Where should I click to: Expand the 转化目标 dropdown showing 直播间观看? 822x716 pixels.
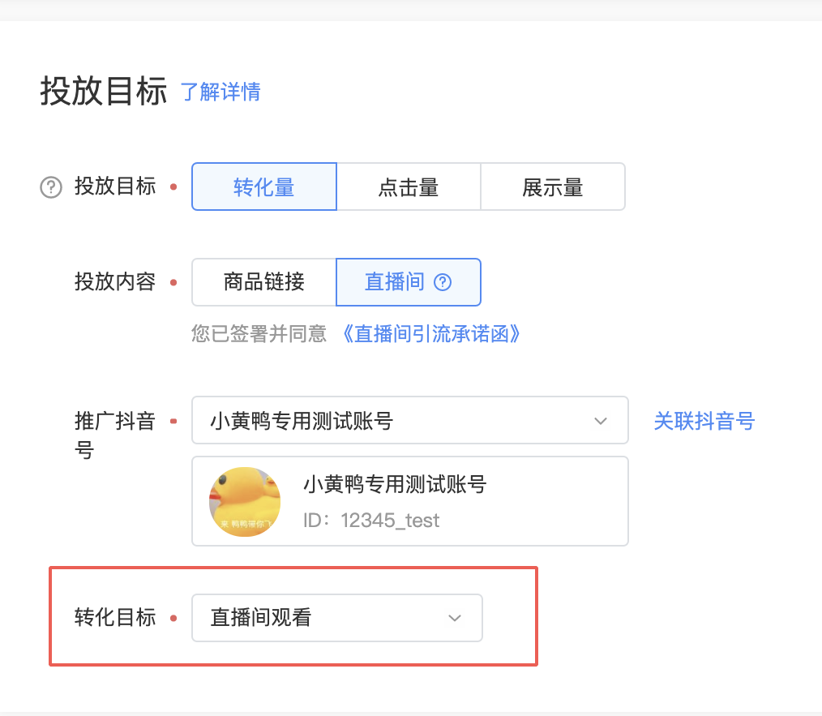pos(336,618)
